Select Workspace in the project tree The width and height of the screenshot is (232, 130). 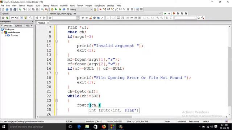pyautogui.click(x=9, y=29)
